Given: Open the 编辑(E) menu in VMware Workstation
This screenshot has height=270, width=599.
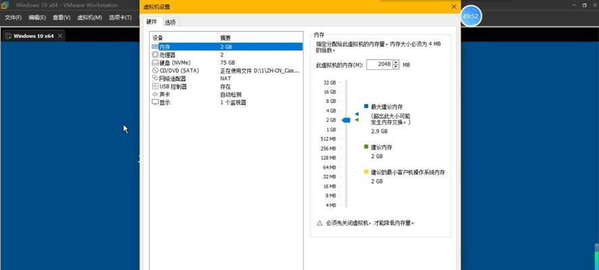Looking at the screenshot, I should point(37,18).
